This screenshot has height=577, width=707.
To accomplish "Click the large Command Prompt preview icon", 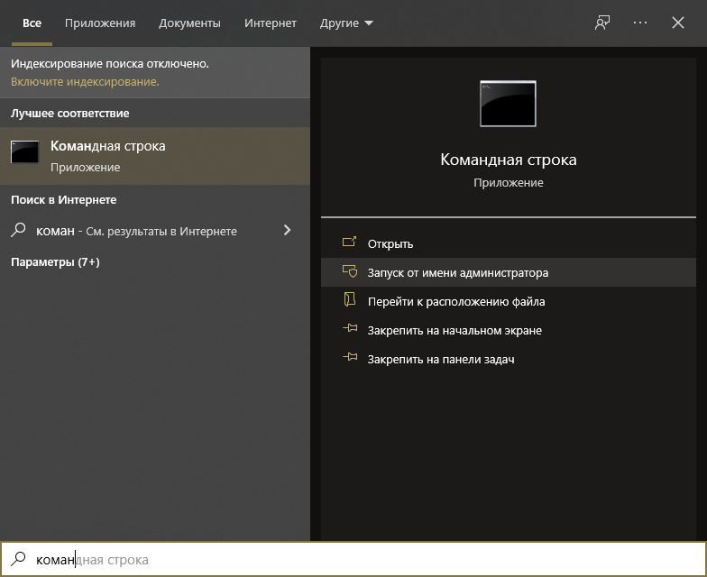I will [509, 104].
